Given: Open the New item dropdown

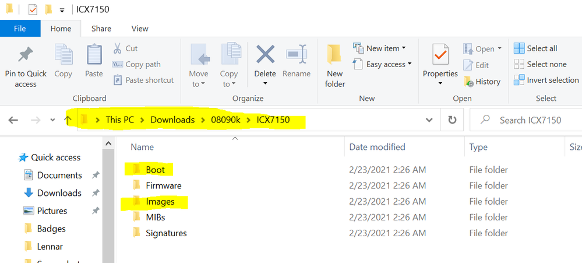Looking at the screenshot, I should (379, 48).
